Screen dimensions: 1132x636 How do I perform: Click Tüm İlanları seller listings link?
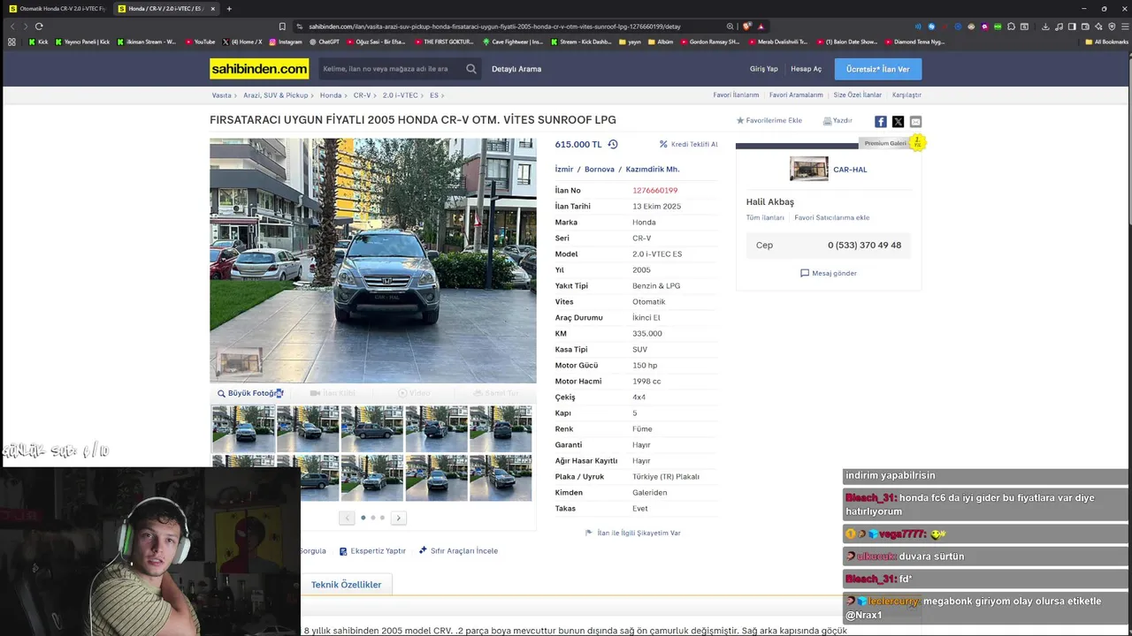pyautogui.click(x=765, y=217)
